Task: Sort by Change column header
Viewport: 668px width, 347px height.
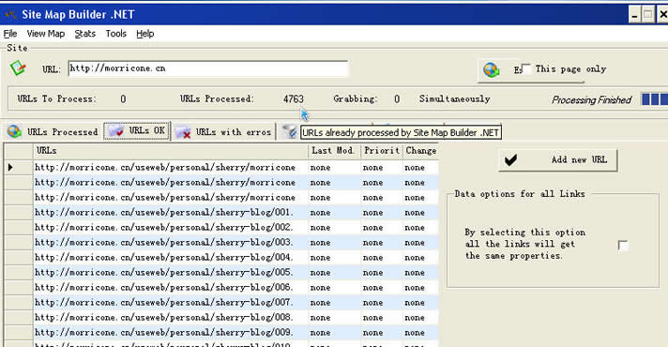Action: [420, 151]
